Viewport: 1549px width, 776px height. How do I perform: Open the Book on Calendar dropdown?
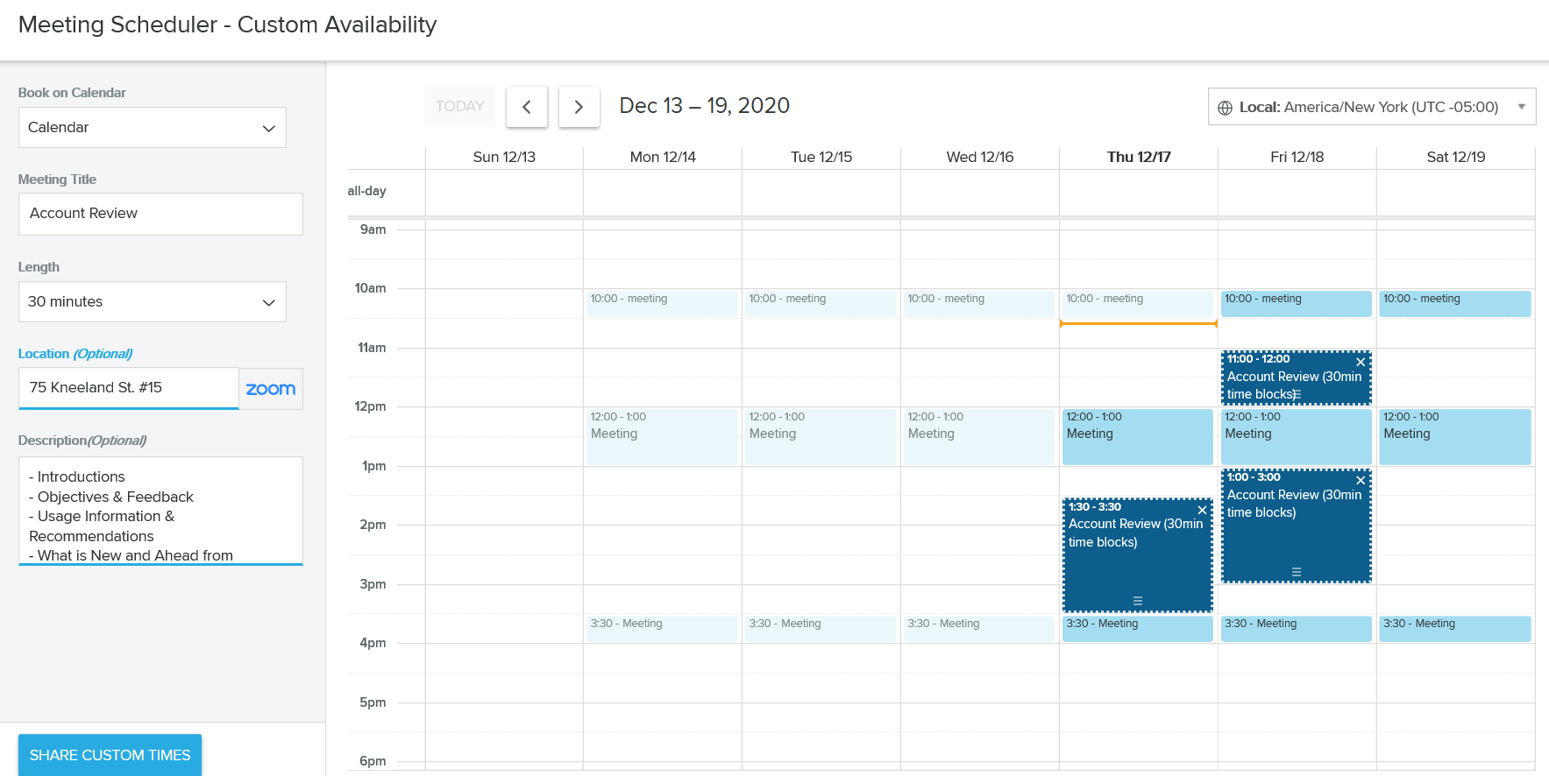click(x=152, y=128)
